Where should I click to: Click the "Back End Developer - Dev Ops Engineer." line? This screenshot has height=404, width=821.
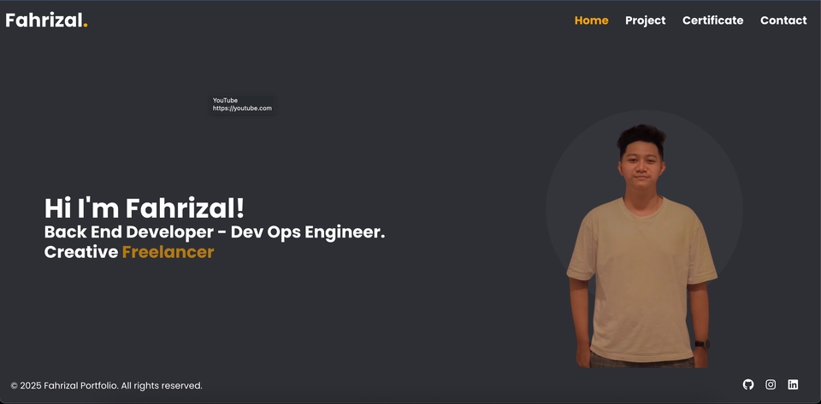click(215, 232)
